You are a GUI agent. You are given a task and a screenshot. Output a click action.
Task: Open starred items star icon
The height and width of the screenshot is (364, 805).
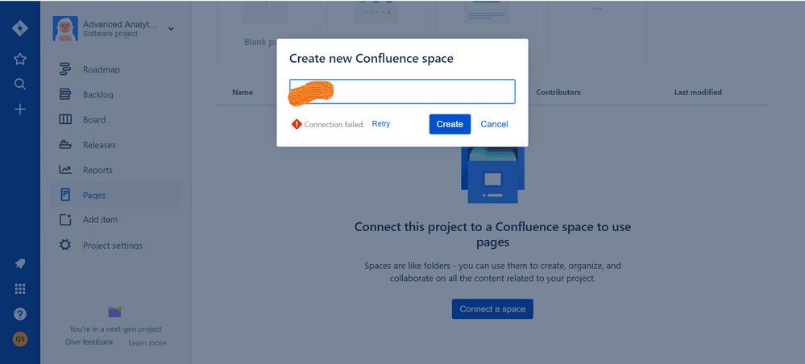[x=20, y=59]
